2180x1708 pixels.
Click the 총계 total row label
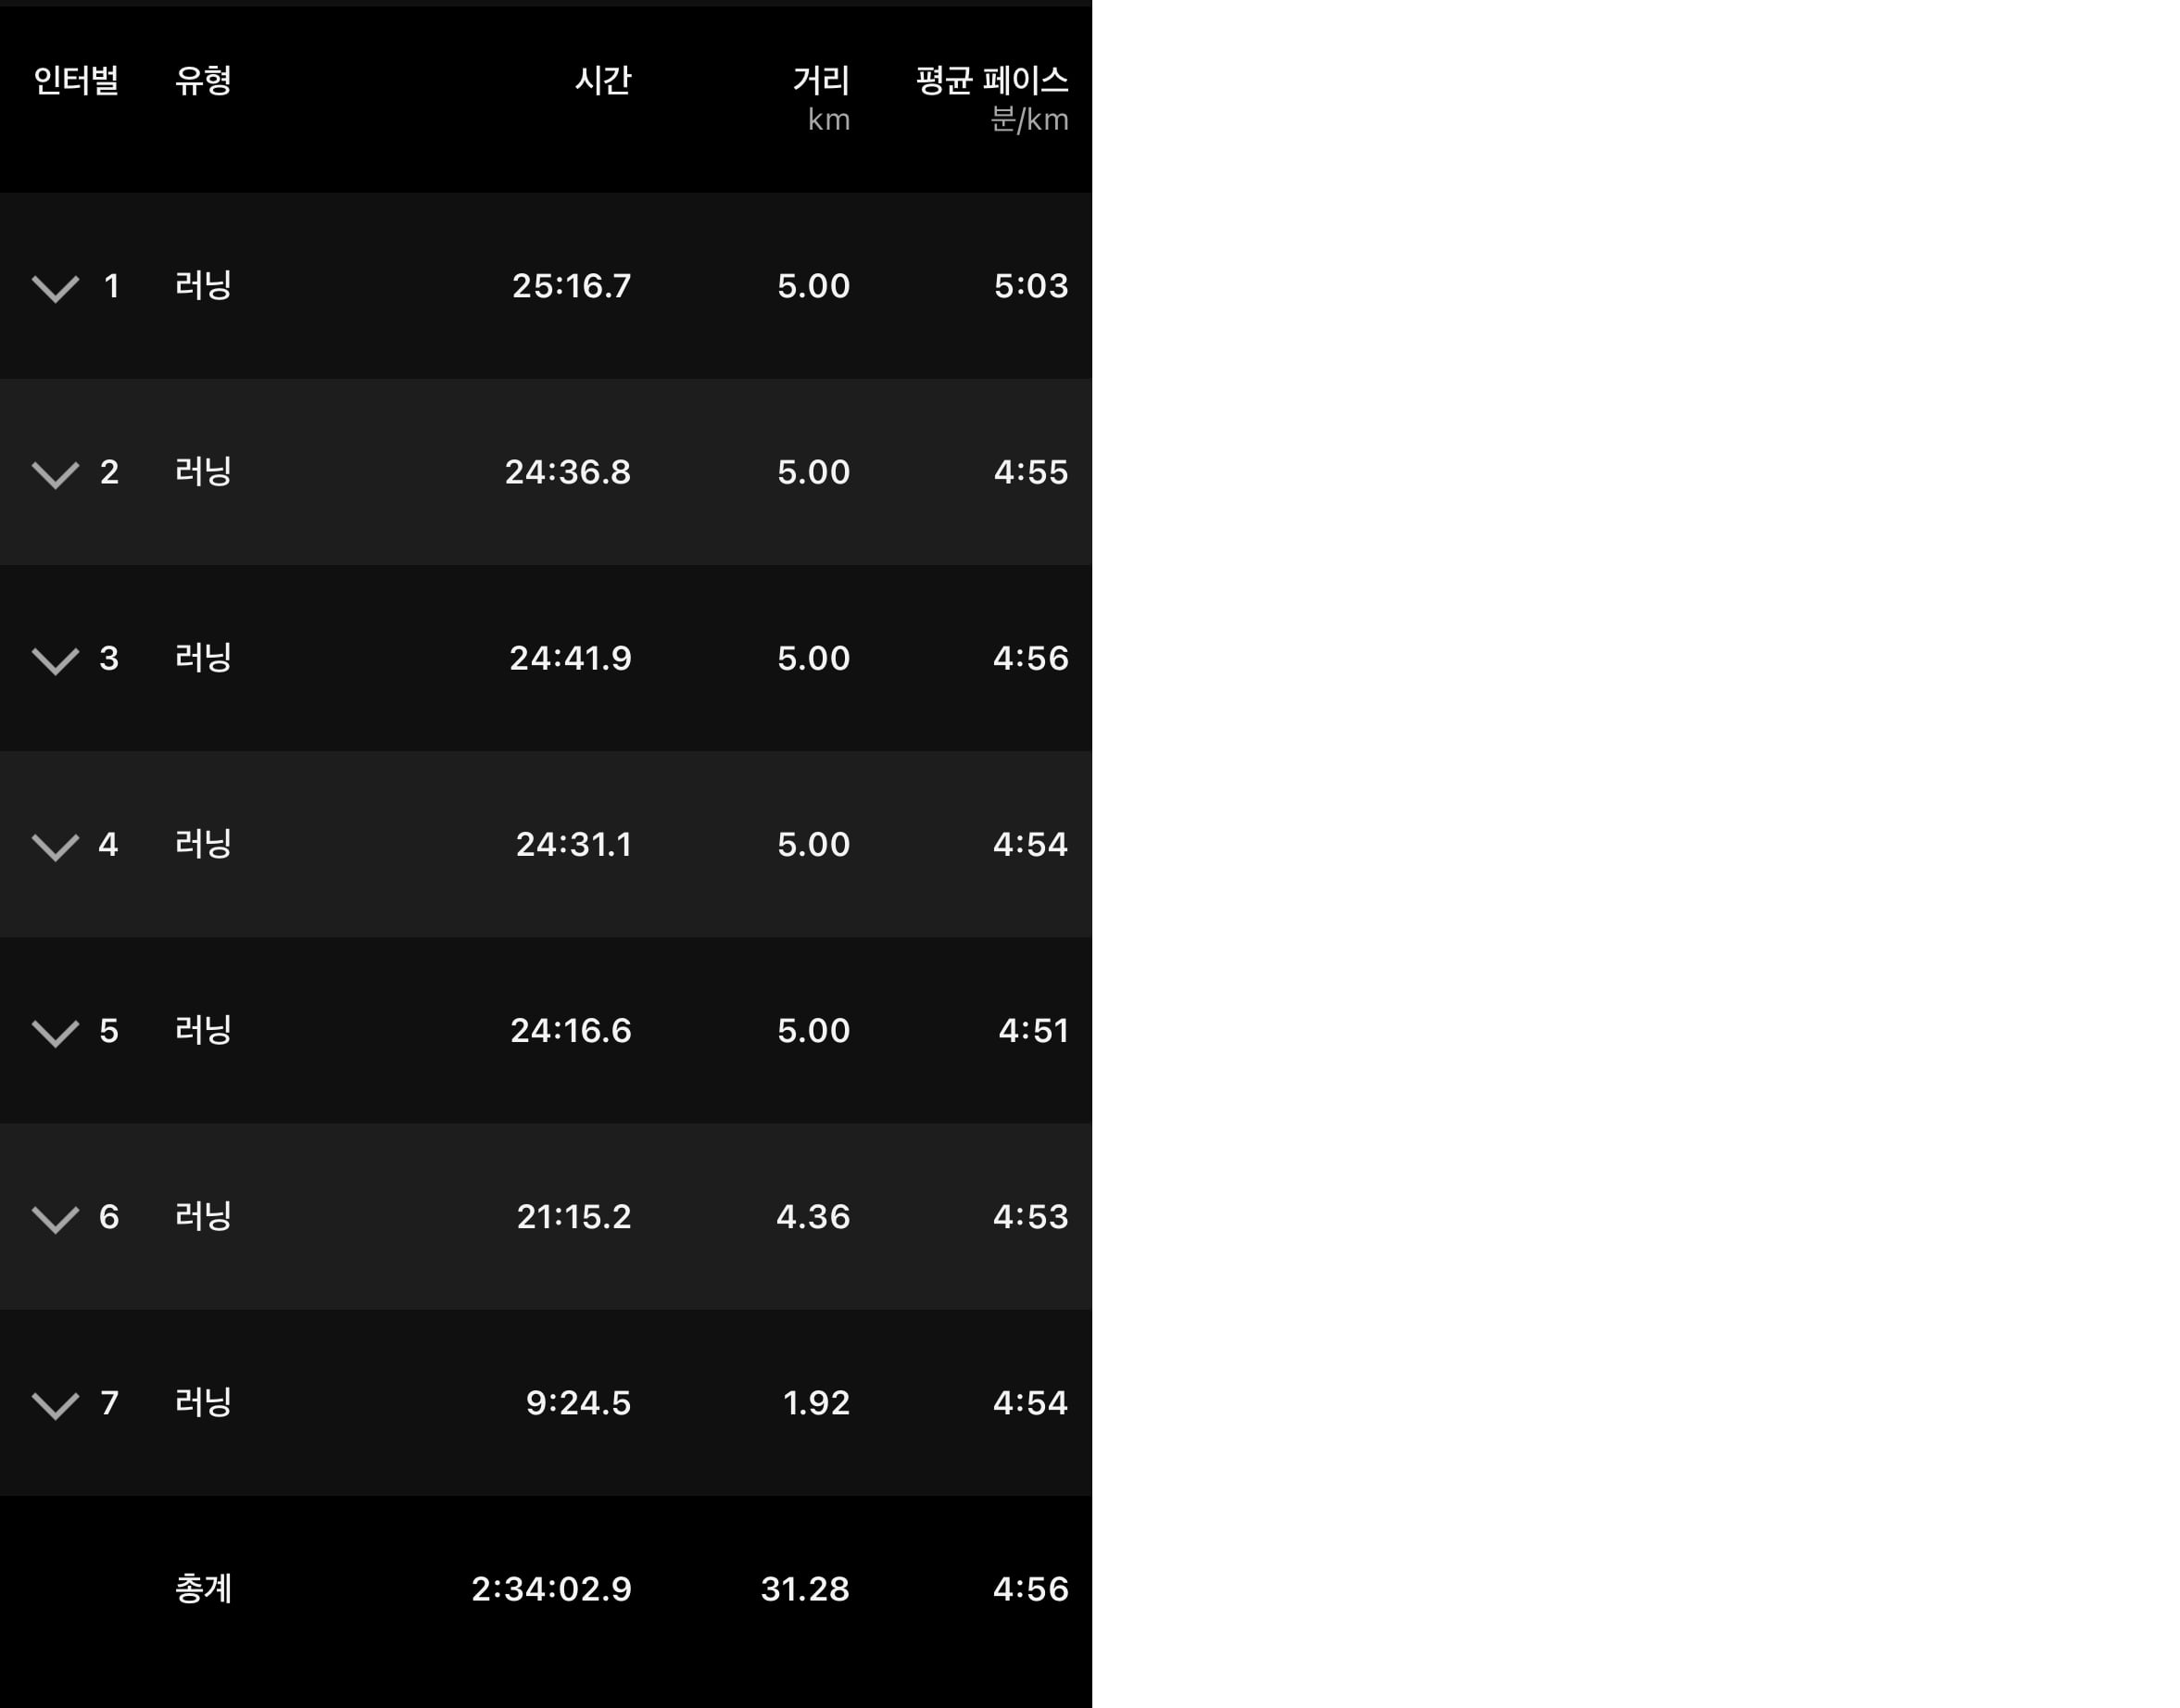[203, 1589]
